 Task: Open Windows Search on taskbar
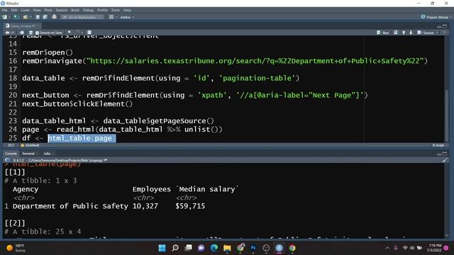tap(175, 248)
